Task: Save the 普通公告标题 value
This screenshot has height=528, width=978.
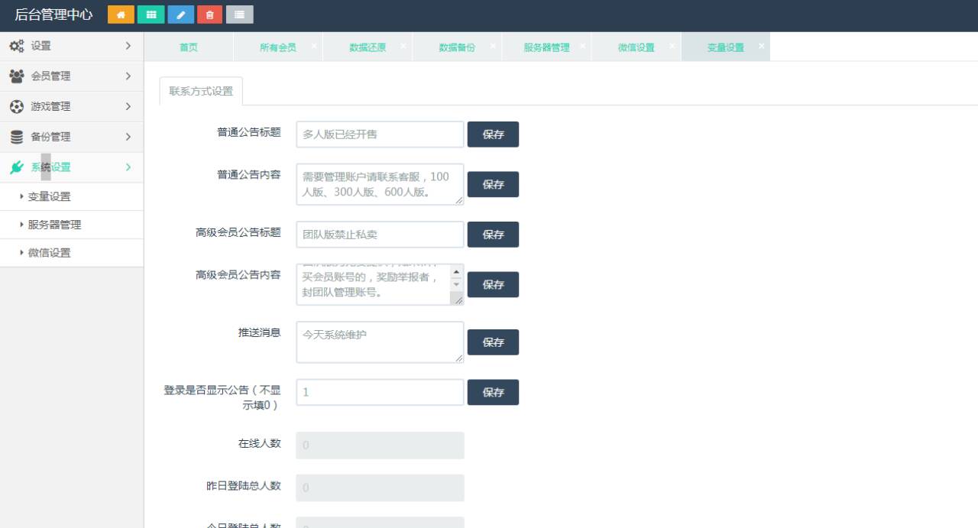Action: 493,134
